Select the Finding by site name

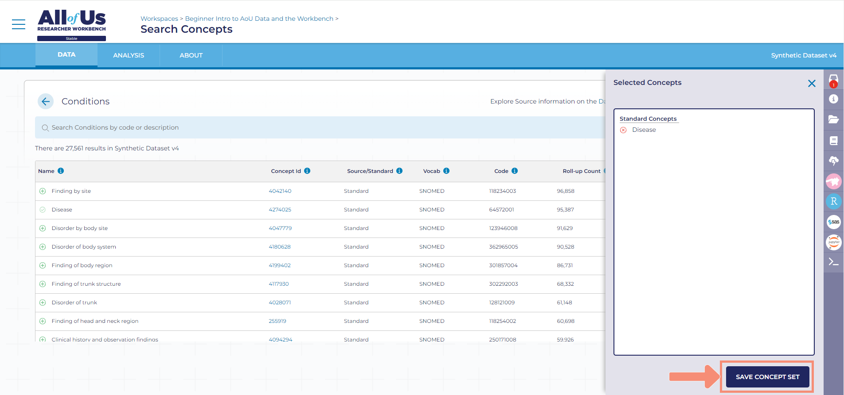pyautogui.click(x=71, y=191)
